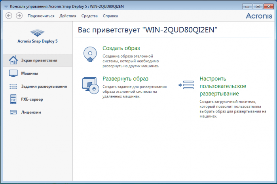Image resolution: width=277 pixels, height=184 pixels.
Task: Close the Acronis console window
Action: tap(269, 6)
